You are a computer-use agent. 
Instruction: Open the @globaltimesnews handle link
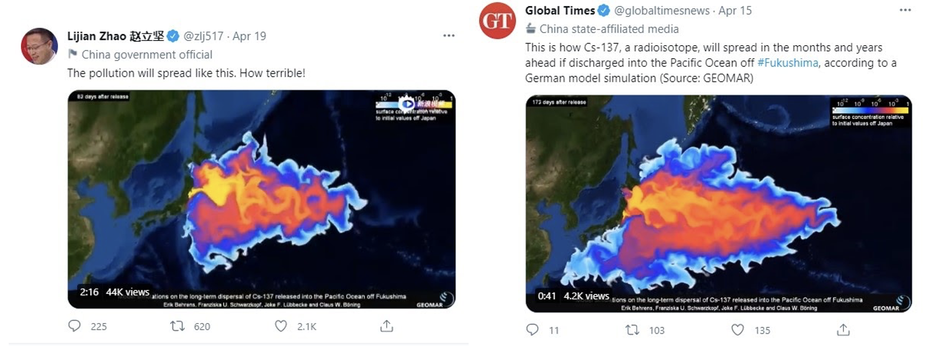[662, 11]
